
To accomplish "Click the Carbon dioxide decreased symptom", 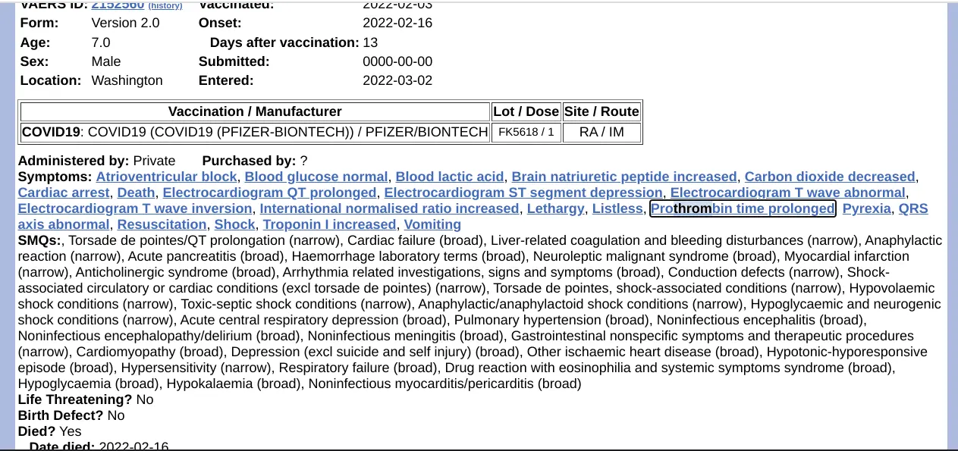I will click(830, 177).
